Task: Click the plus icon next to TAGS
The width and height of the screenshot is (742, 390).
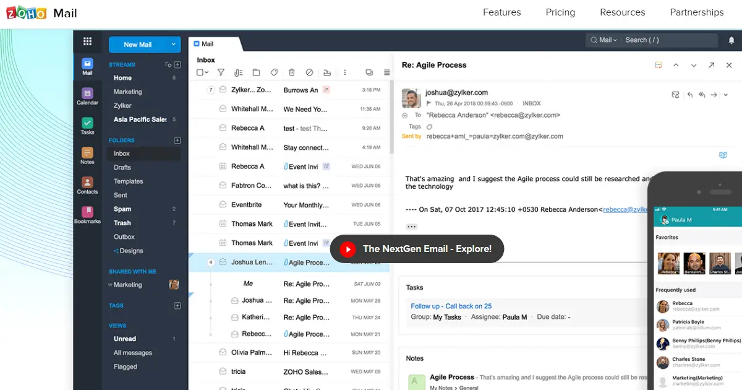Action: [x=177, y=306]
